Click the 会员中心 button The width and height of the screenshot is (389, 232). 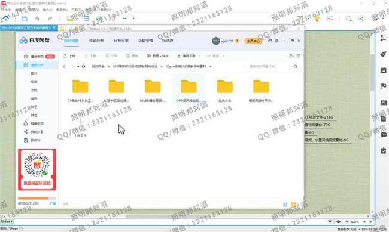[x=253, y=41]
